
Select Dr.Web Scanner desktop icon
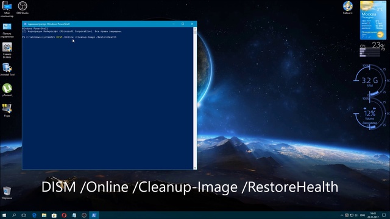(x=7, y=50)
